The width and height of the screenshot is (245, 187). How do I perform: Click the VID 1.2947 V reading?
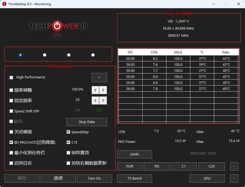coord(178,21)
